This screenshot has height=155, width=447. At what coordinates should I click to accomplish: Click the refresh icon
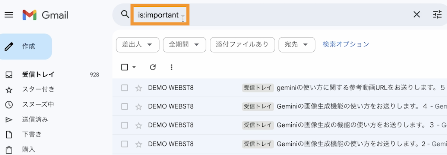coord(153,67)
